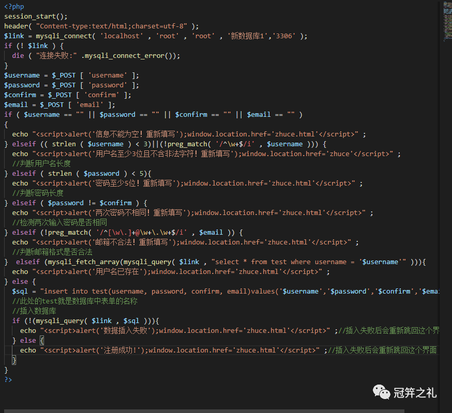452x413 pixels.
Task: Click the comment //此处的test就是数据库中表单的名称
Action: (x=74, y=301)
